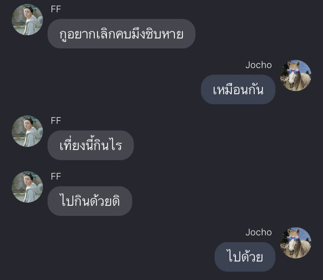Open Jocho's horse avatar beside 'เหมือนกัน'
Screen dimensions: 323x280
(x=296, y=75)
